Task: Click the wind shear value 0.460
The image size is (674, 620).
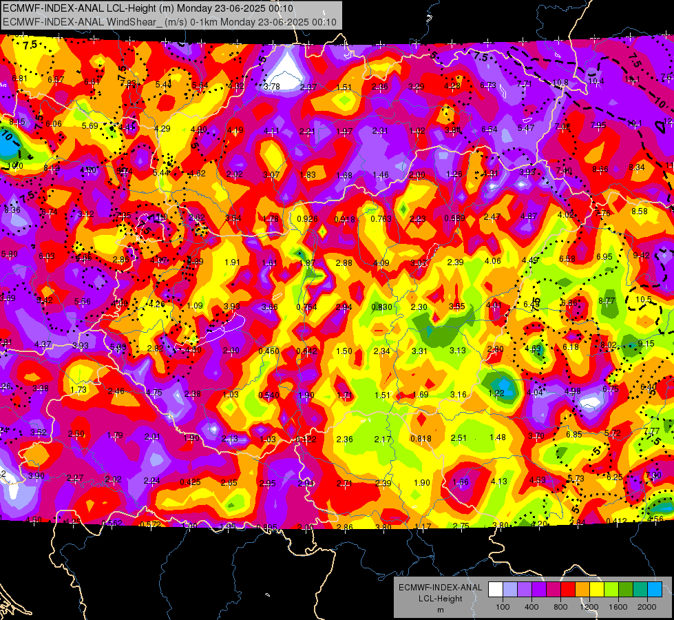Action: 268,351
